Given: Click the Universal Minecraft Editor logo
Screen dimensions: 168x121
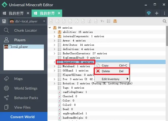Looking at the screenshot, I should click(x=5, y=5).
